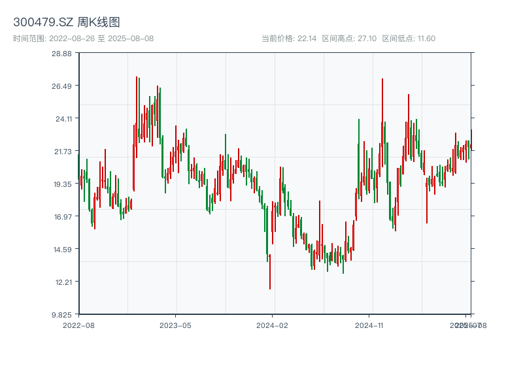Click the y-axis label 19.35
The width and height of the screenshot is (523, 392).
click(63, 184)
